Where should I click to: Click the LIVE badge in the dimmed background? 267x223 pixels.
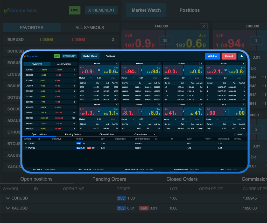click(75, 10)
